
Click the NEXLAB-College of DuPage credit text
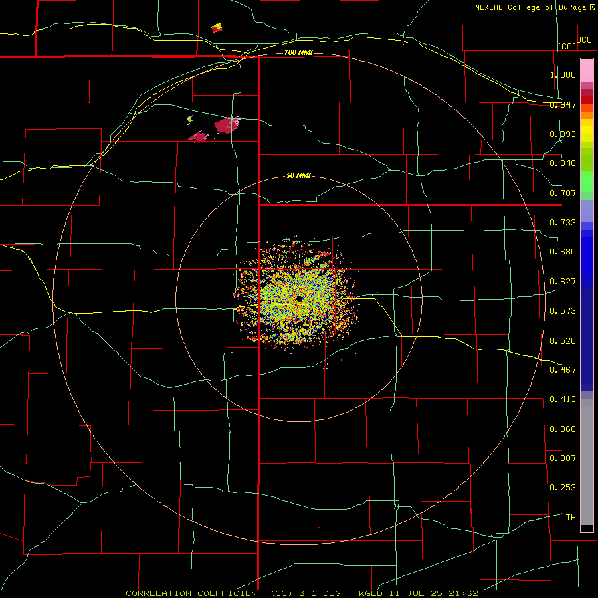click(534, 7)
